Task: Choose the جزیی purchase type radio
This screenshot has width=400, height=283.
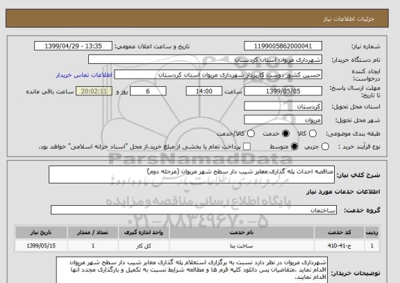Action: [x=325, y=147]
